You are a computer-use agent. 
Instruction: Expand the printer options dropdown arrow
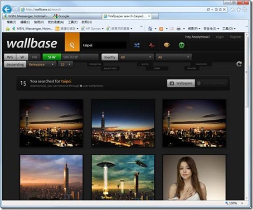(x=184, y=28)
